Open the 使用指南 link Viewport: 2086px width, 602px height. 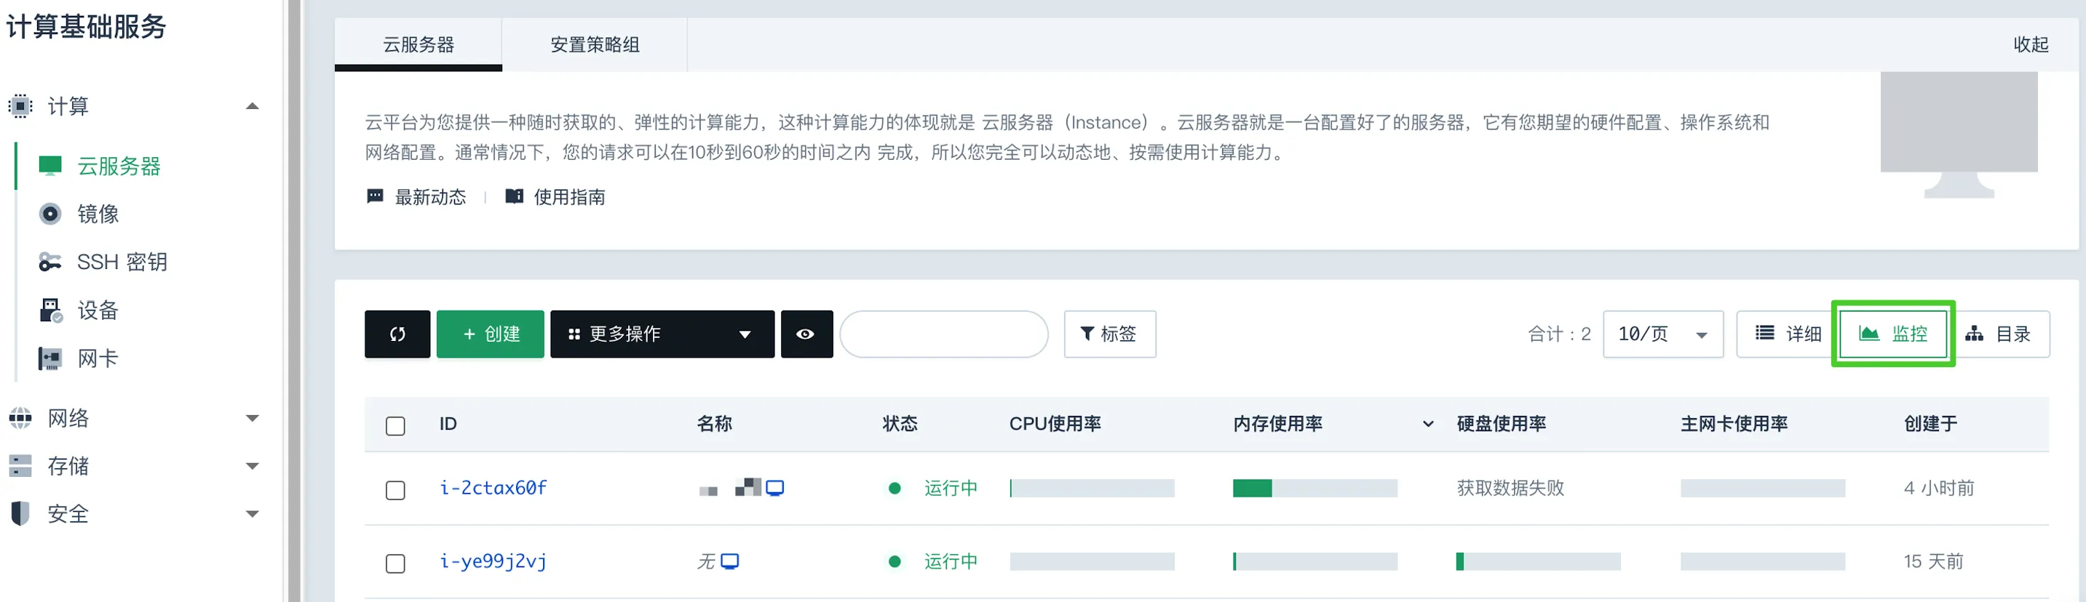(569, 196)
